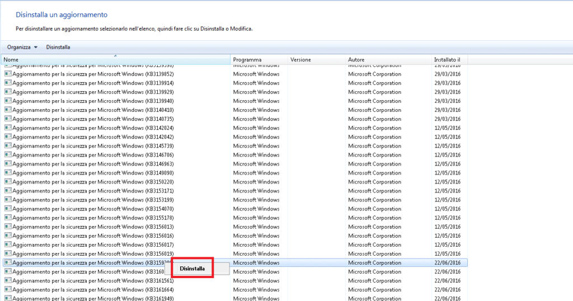The width and height of the screenshot is (573, 301).
Task: Sort list by the Programma column header
Action: pos(259,59)
